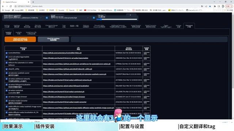The height and width of the screenshot is (131, 234).
Task: Open the Google bookmark
Action: click(x=6, y=10)
